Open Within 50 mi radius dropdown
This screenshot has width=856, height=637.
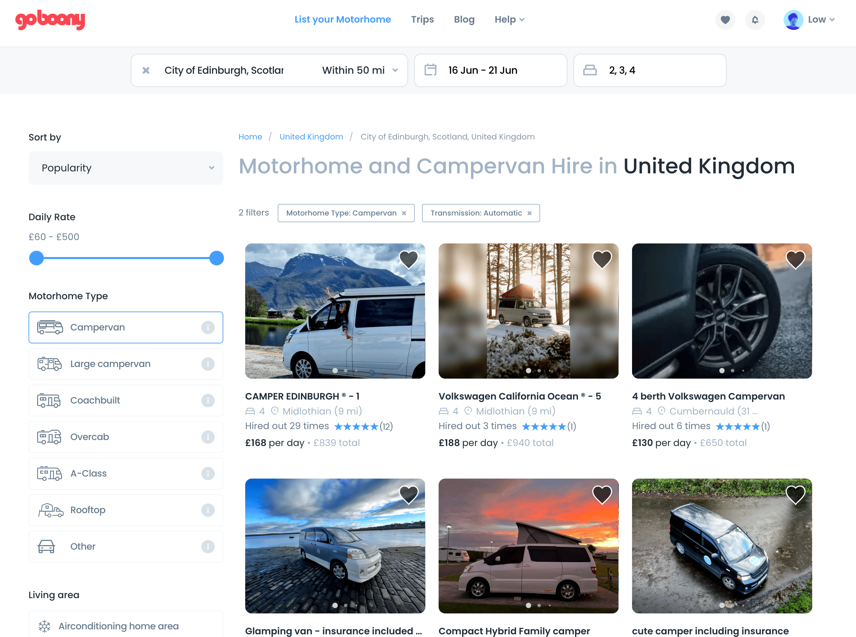pyautogui.click(x=360, y=70)
